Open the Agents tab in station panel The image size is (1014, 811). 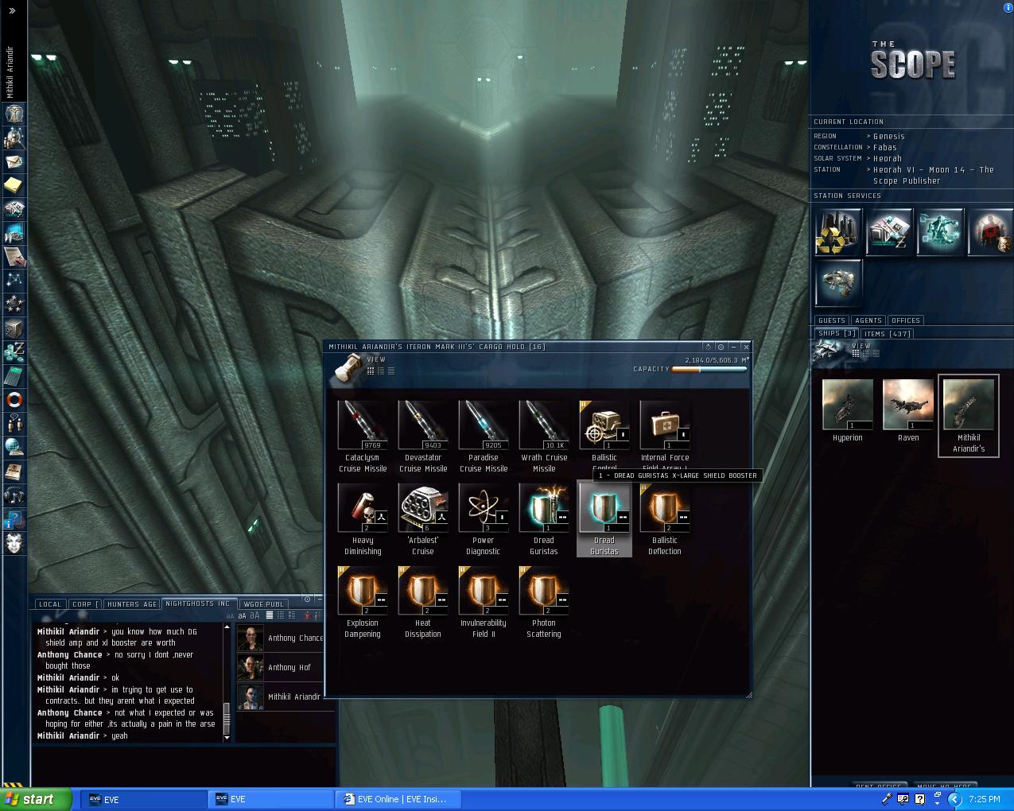click(x=868, y=320)
